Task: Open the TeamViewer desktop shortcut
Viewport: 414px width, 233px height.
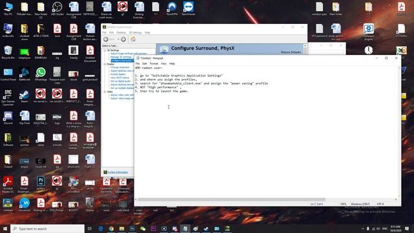Action: [x=188, y=8]
